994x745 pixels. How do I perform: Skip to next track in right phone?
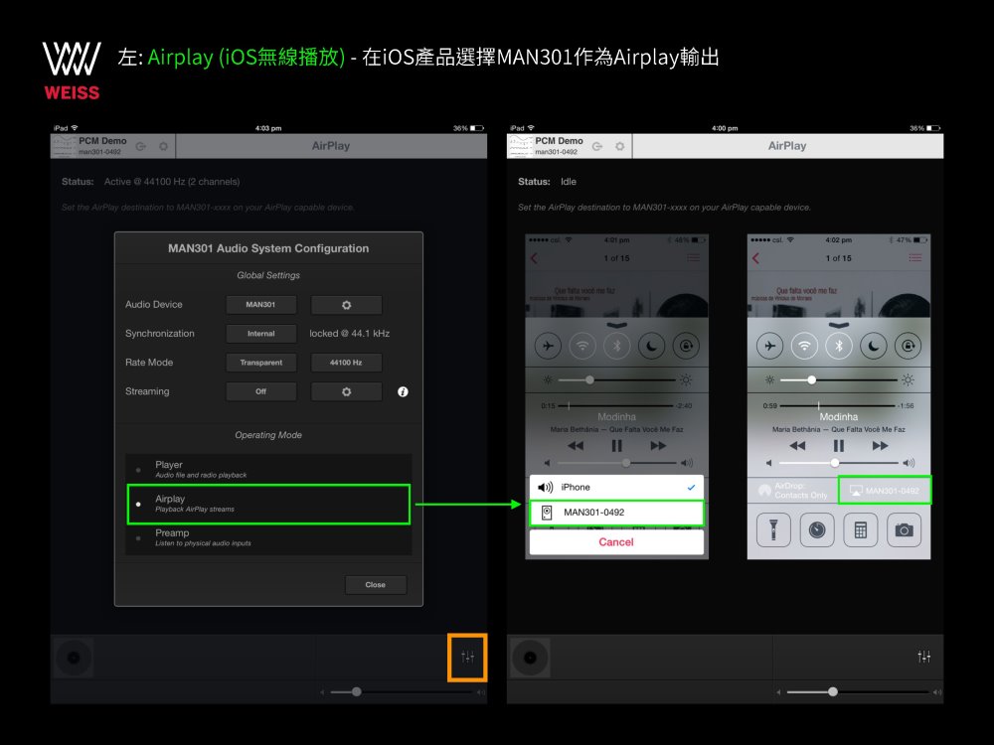tap(880, 446)
